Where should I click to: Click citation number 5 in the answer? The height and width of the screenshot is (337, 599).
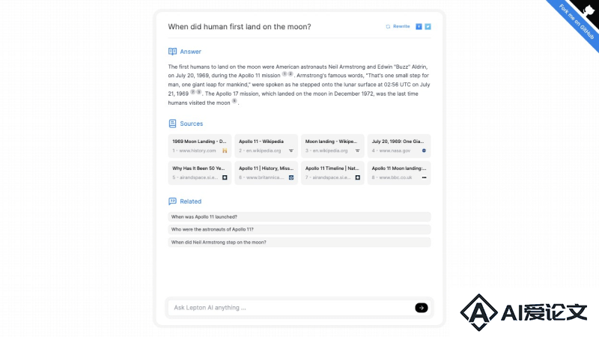234,101
